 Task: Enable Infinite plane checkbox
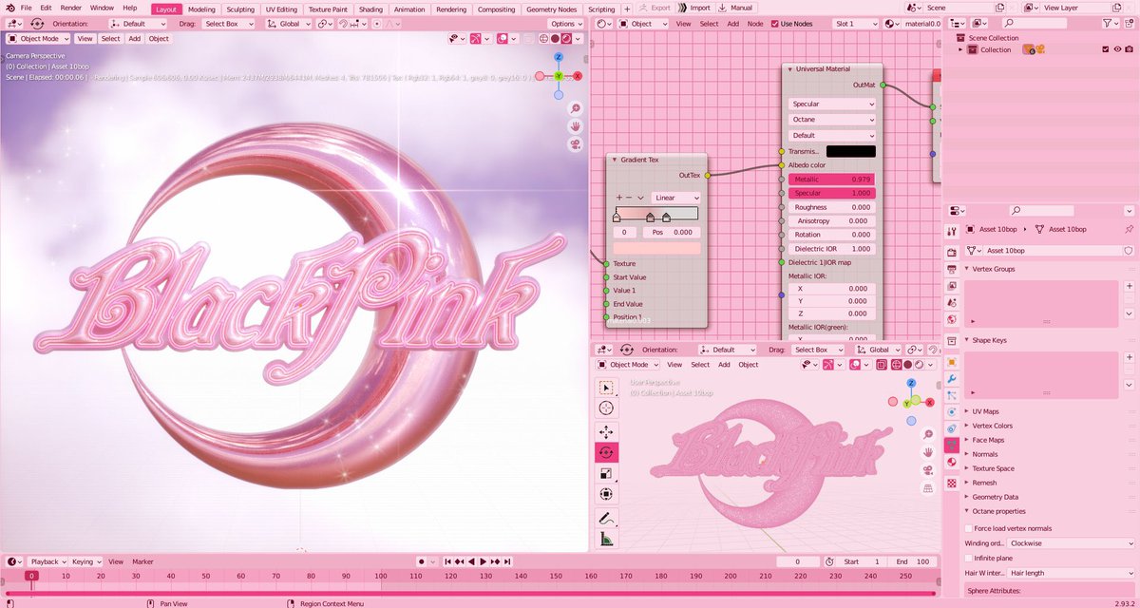pyautogui.click(x=969, y=558)
